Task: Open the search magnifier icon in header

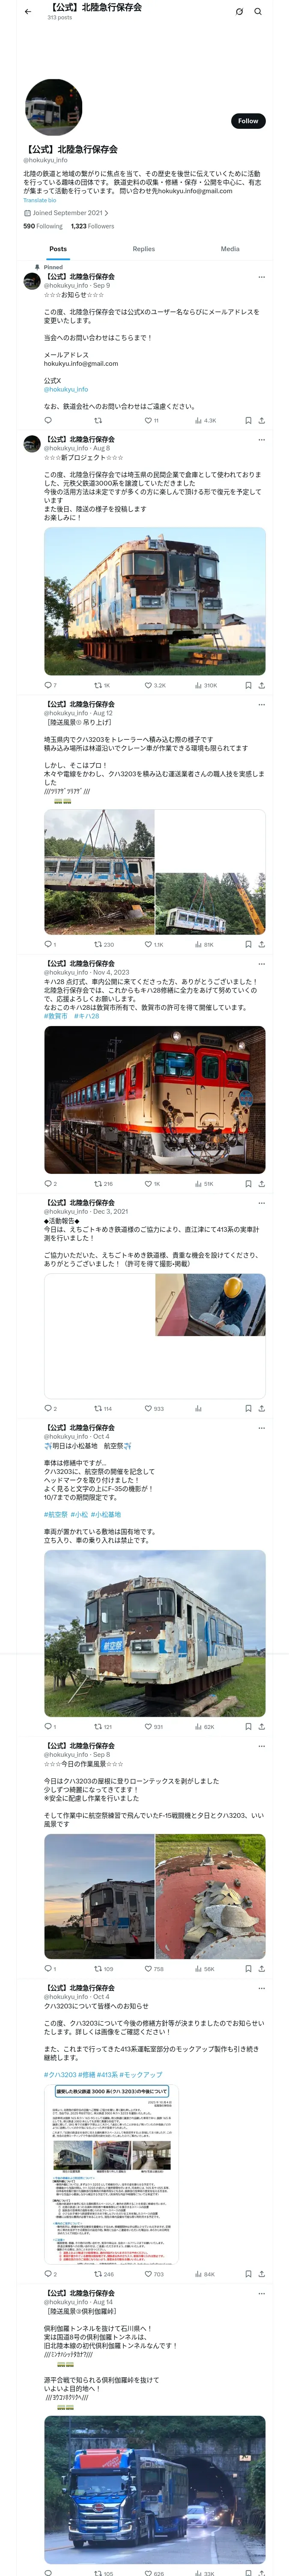Action: click(258, 12)
